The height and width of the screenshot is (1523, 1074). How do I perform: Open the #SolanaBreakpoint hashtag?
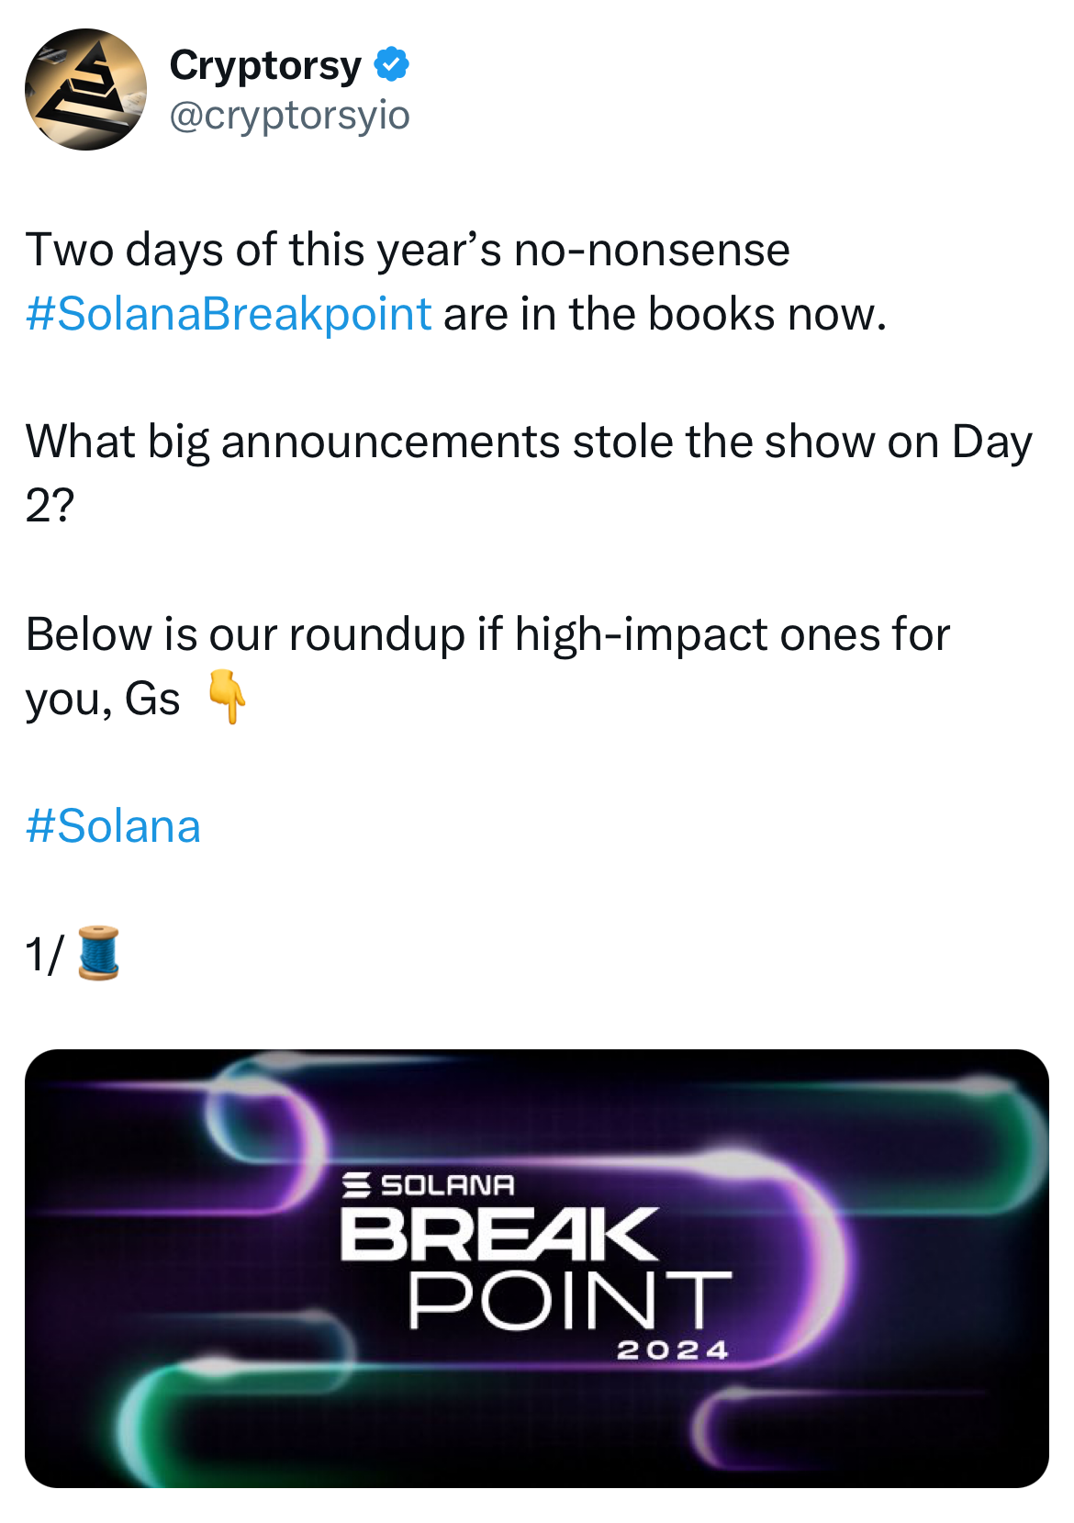[x=229, y=314]
